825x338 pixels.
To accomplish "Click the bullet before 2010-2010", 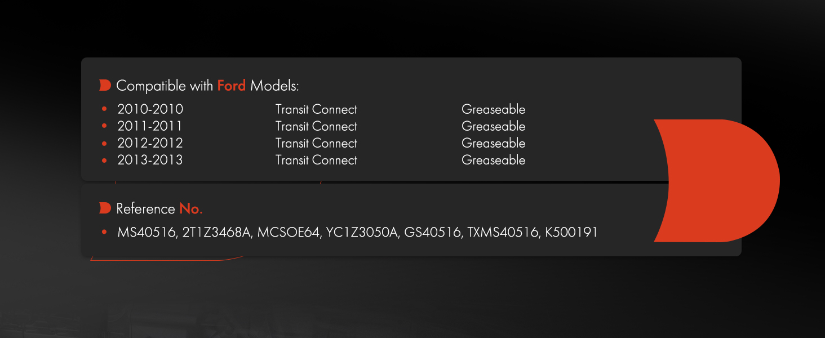I will pyautogui.click(x=104, y=109).
